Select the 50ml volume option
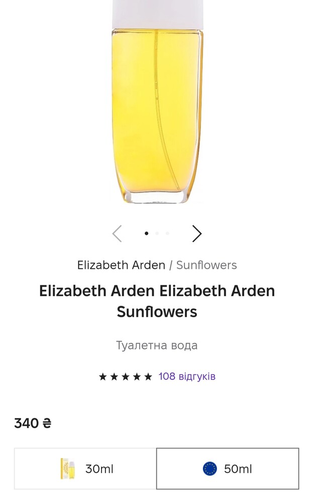This screenshot has height=502, width=314. (228, 469)
